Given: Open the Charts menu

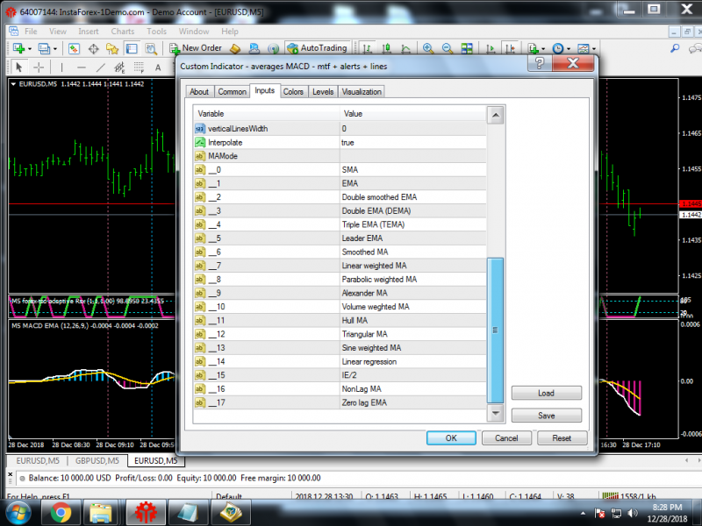Looking at the screenshot, I should [x=122, y=31].
